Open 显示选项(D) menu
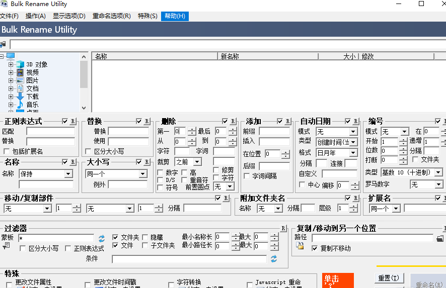Viewport: 446px width, 288px height. [x=69, y=16]
